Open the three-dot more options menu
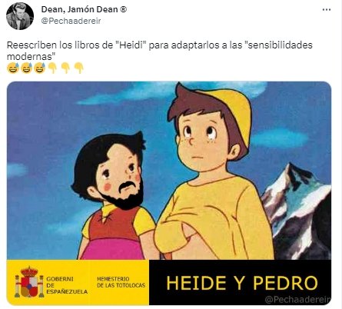 click(327, 10)
